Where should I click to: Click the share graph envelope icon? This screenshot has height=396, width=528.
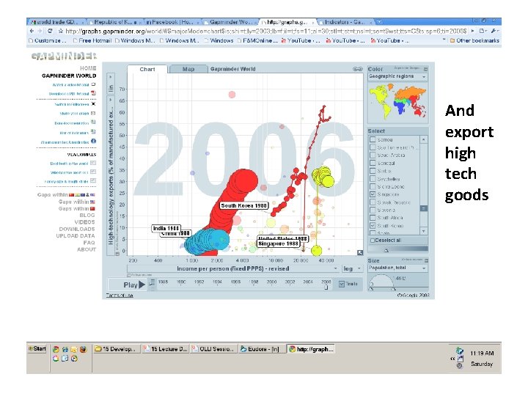93,113
